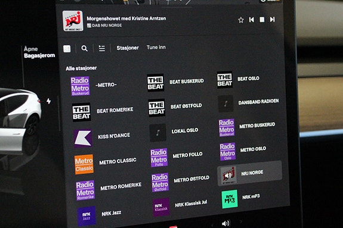Select Lokal Oslo music note icon
343x228 pixels.
(157, 133)
